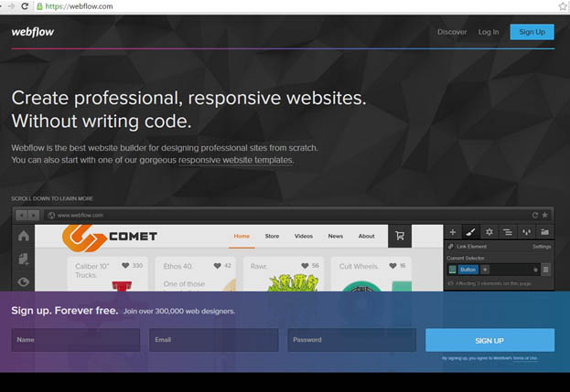Open the Assets folder panel icon
Image resolution: width=570 pixels, height=392 pixels.
pyautogui.click(x=545, y=232)
